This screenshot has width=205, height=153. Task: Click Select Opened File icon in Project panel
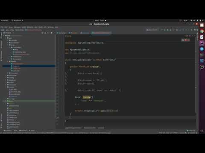tap(42, 33)
